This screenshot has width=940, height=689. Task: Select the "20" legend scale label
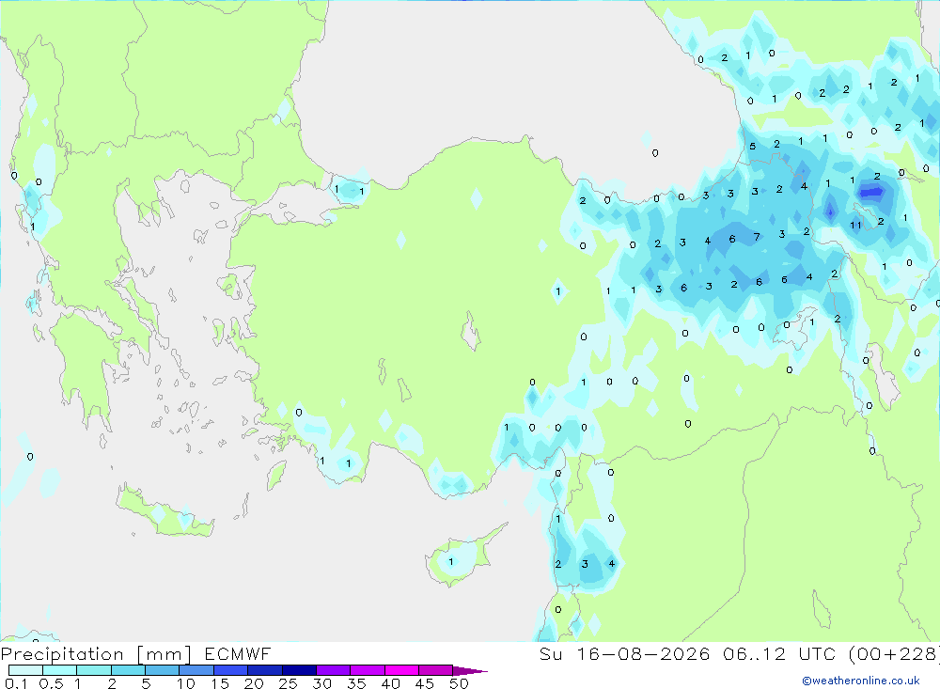[254, 683]
